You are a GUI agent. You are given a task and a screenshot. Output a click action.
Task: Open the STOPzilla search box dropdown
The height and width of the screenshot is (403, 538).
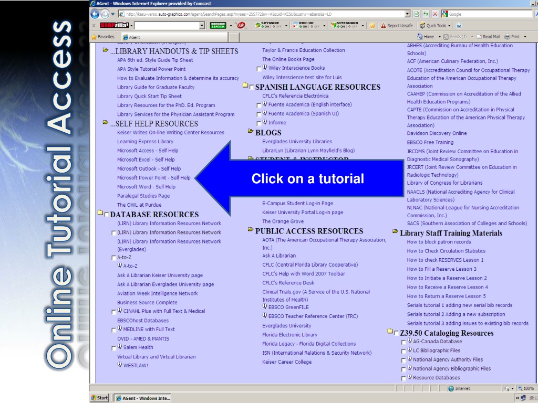[x=202, y=25]
